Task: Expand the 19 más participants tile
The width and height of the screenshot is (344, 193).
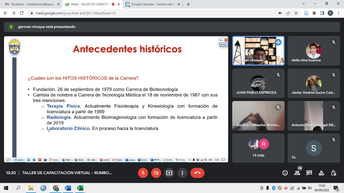Action: [258, 148]
